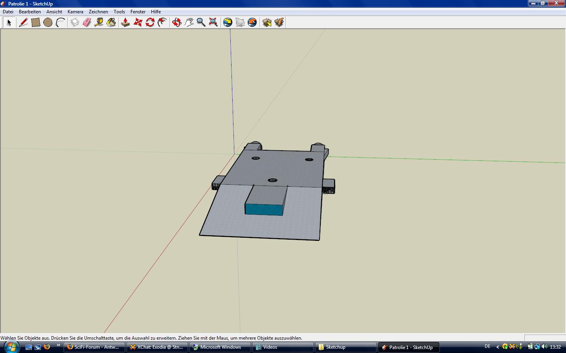The image size is (566, 353).
Task: Switch to XChat taskbar window
Action: pos(157,347)
